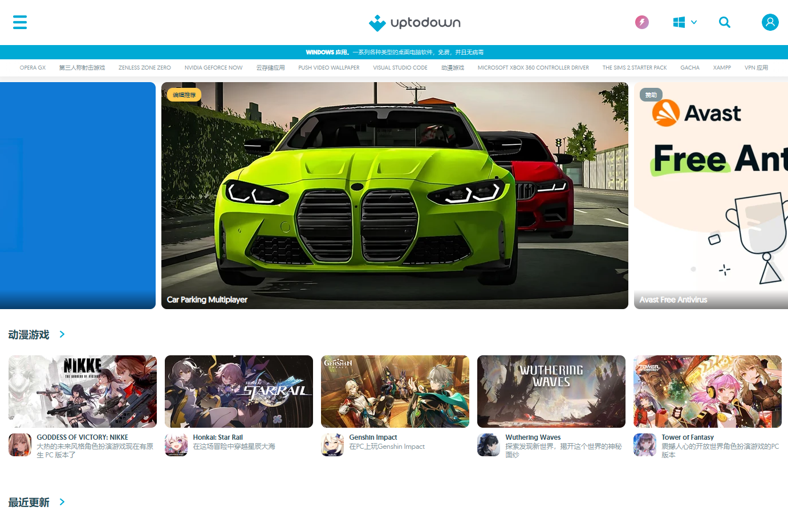Open the Windows platform selector

685,22
